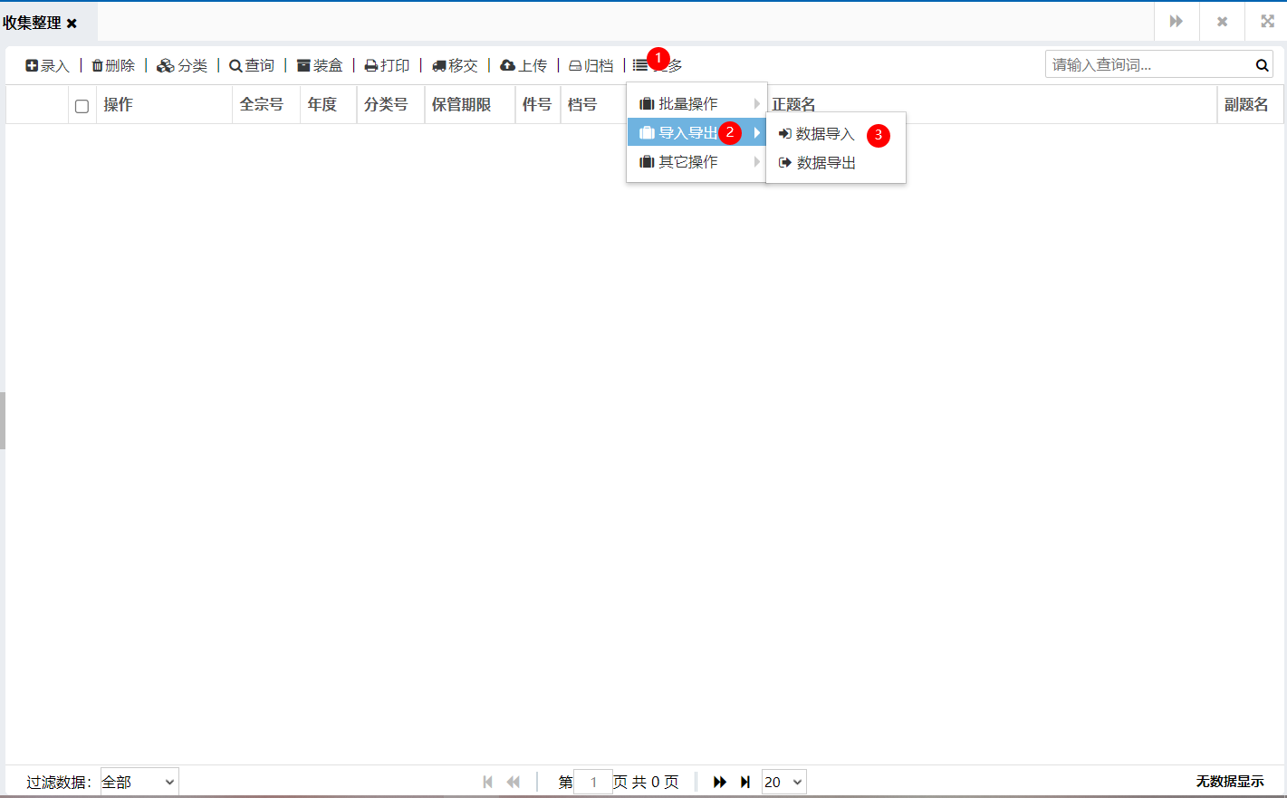
Task: Click the 打印 printer icon
Action: [371, 66]
